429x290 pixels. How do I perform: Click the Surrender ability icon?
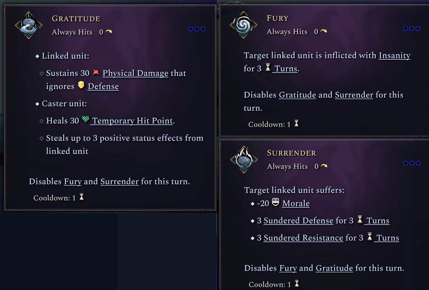[243, 159]
